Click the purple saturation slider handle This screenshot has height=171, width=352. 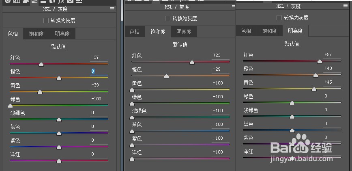click(x=132, y=145)
